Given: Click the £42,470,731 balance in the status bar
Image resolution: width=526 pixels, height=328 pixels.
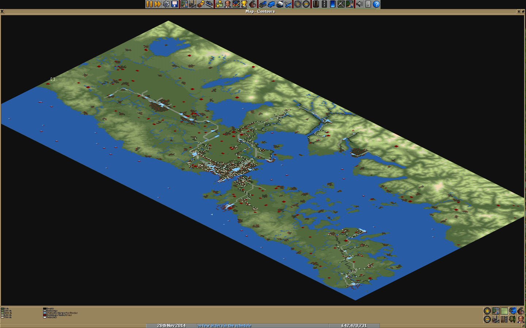Looking at the screenshot, I should pos(354,325).
